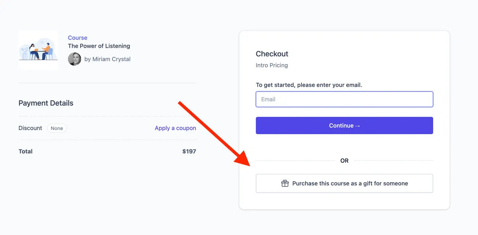Click the Course category label link
Image resolution: width=478 pixels, height=235 pixels.
click(77, 38)
